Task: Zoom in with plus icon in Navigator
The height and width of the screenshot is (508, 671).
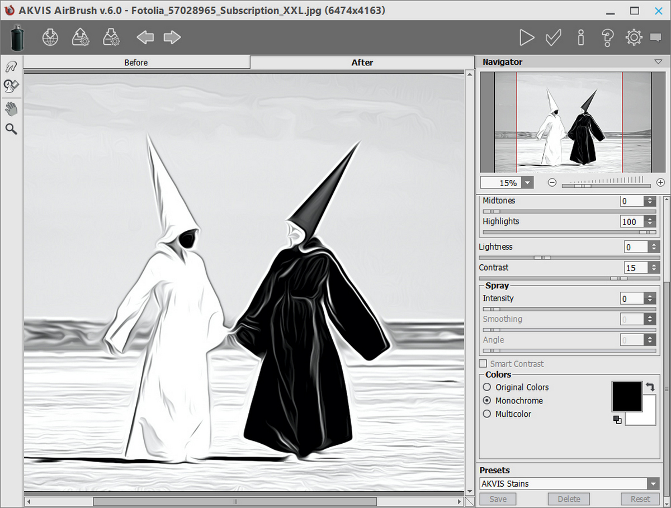Action: (660, 183)
